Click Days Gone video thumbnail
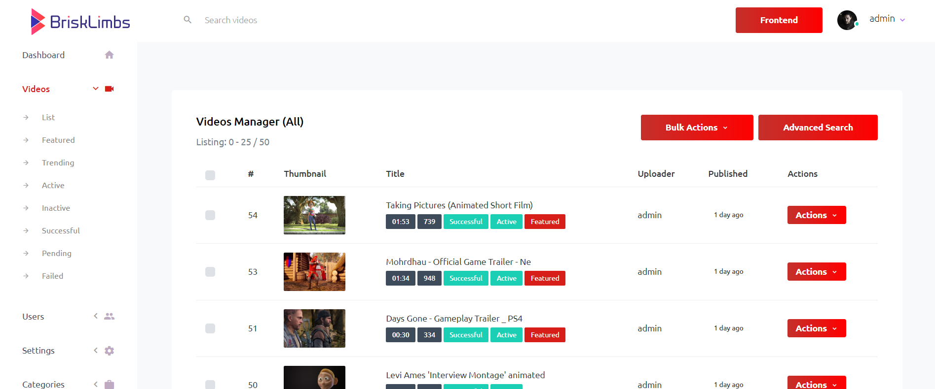This screenshot has height=389, width=935. [314, 328]
